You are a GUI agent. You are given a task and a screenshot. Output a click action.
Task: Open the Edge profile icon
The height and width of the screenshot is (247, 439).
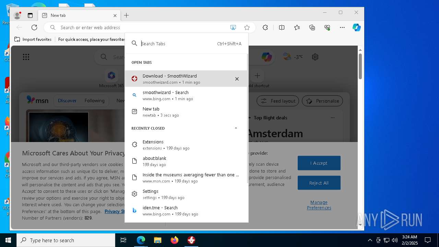(x=17, y=15)
